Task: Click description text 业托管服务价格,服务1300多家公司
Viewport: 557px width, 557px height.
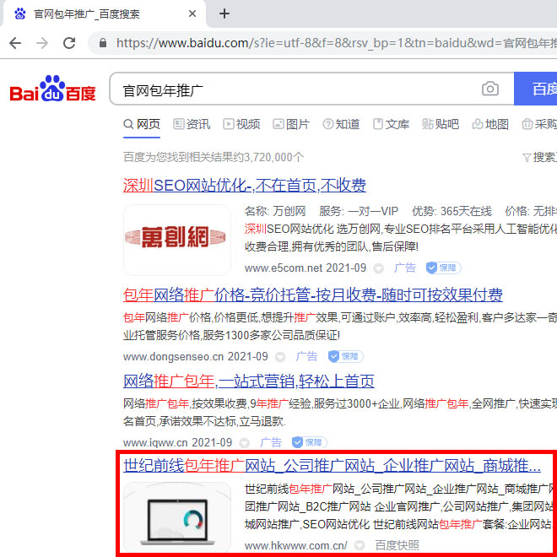Action: (231, 335)
